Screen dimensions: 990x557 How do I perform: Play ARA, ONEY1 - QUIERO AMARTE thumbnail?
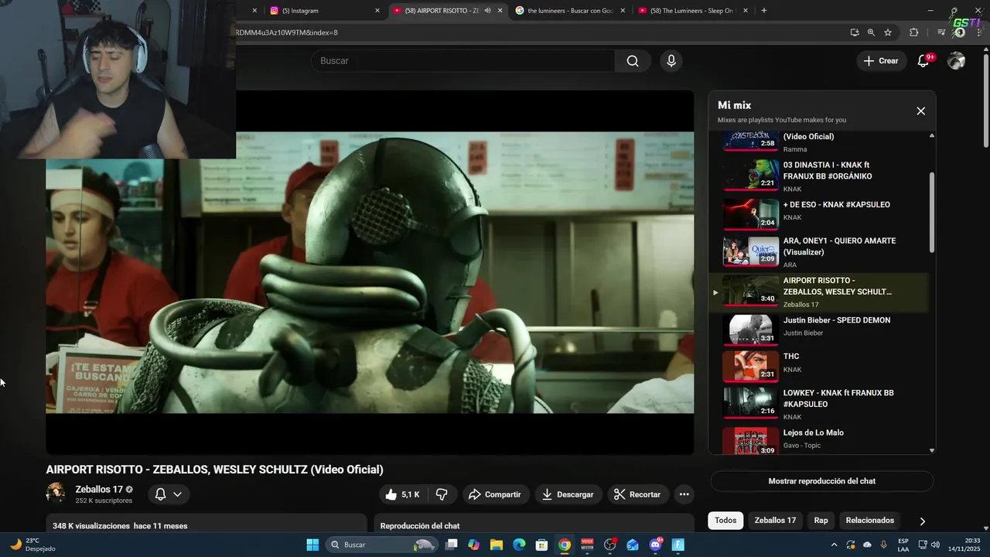tap(751, 251)
